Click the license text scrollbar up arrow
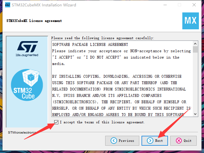The height and width of the screenshot is (153, 204). (195, 44)
